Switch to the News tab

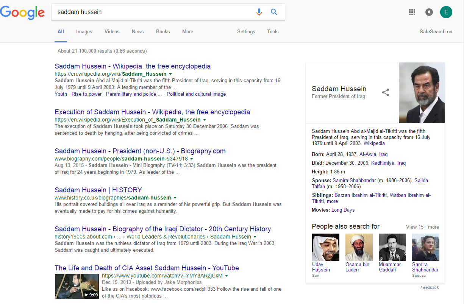(x=138, y=32)
